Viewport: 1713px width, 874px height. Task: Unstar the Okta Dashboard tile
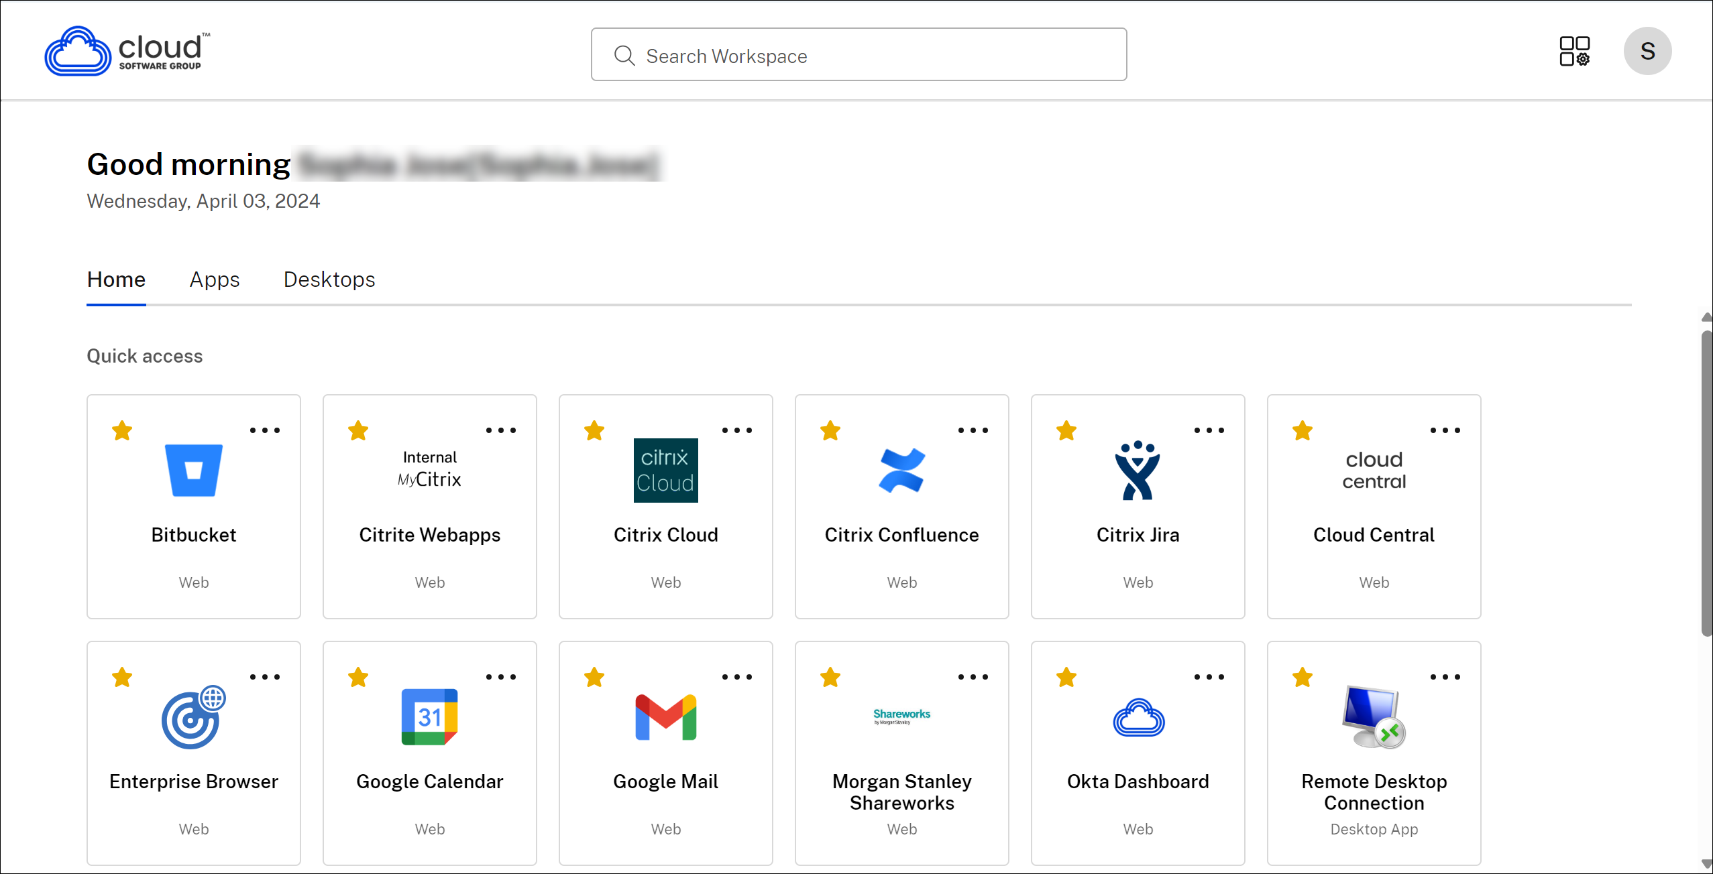click(1066, 677)
